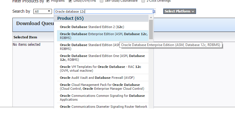Viewport: 235px width, 119px height.
Task: Toggle the Programs filter checkbox
Action: click(48, 1)
